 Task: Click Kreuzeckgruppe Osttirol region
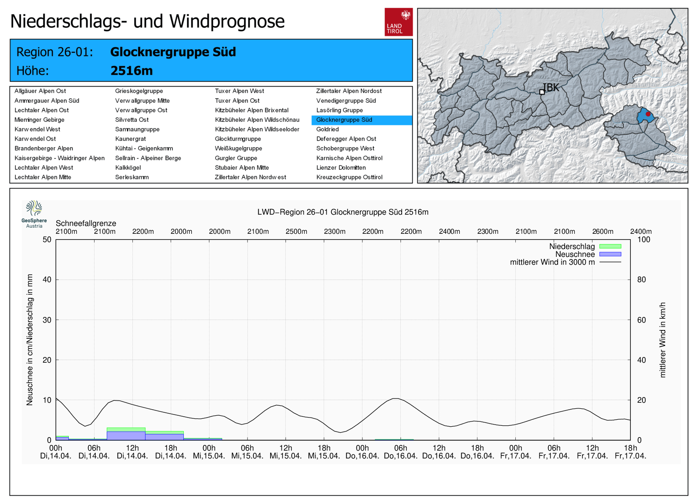point(349,177)
